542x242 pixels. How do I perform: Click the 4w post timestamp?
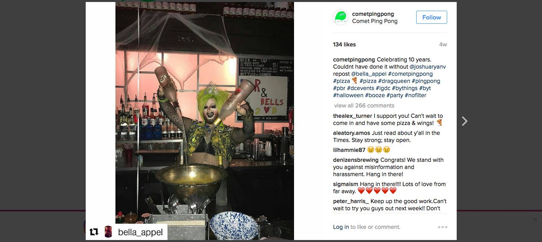pos(443,44)
